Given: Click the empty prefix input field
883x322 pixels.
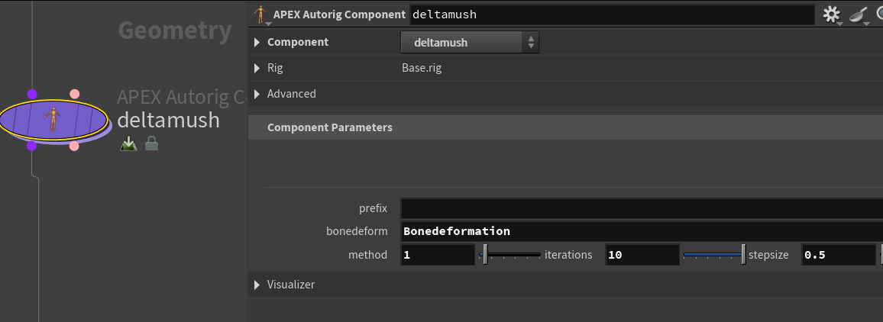Looking at the screenshot, I should pos(642,208).
